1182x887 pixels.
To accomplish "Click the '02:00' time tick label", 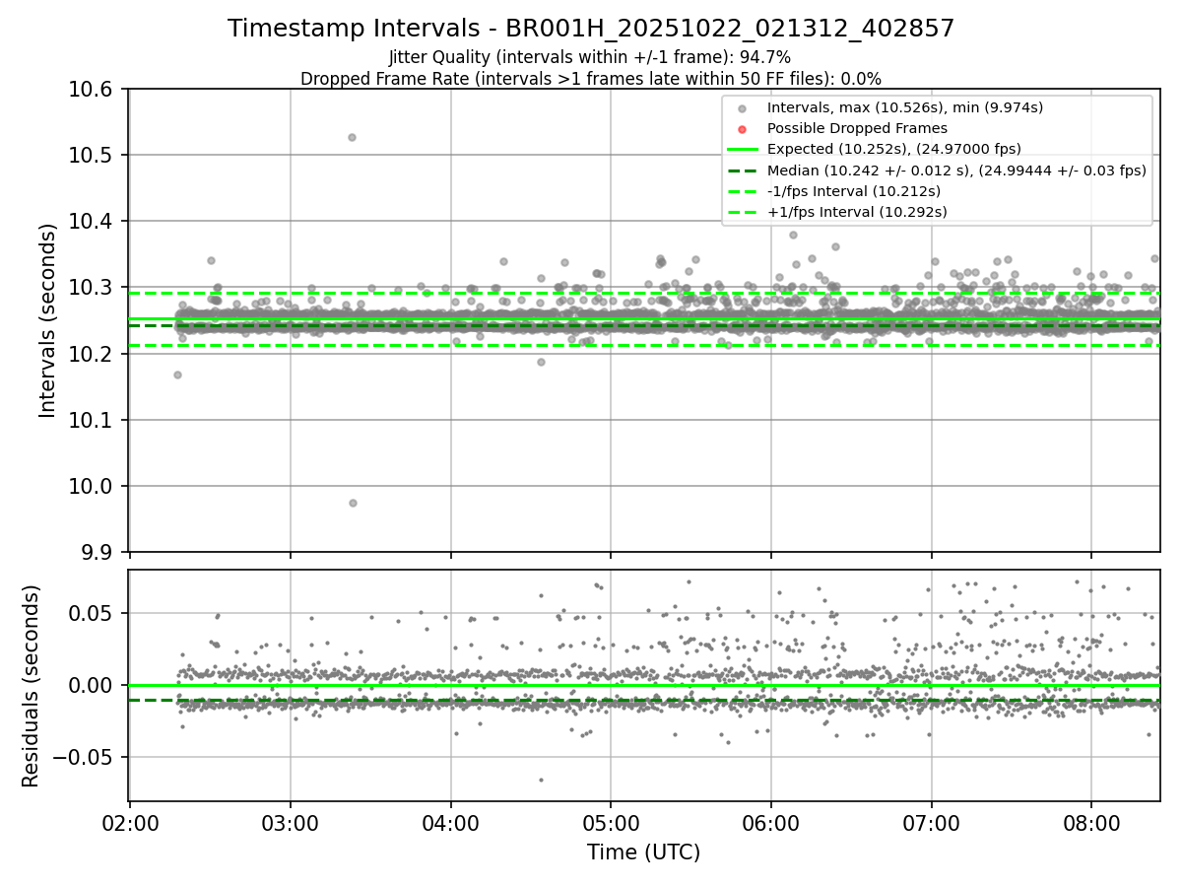I will [130, 823].
